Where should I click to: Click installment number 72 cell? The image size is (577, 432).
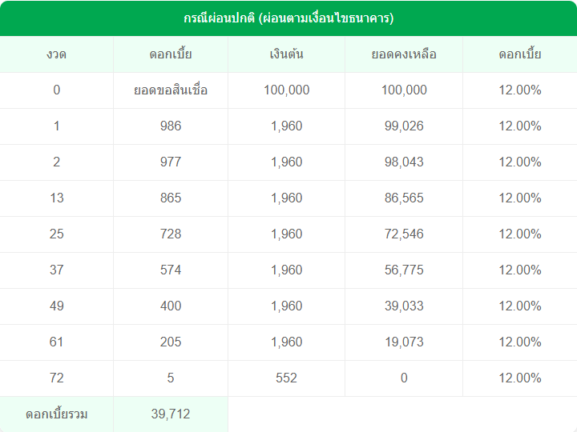point(56,378)
